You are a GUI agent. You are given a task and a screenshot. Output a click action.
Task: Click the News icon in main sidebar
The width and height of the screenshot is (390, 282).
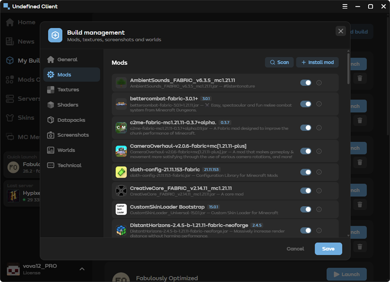click(x=10, y=42)
